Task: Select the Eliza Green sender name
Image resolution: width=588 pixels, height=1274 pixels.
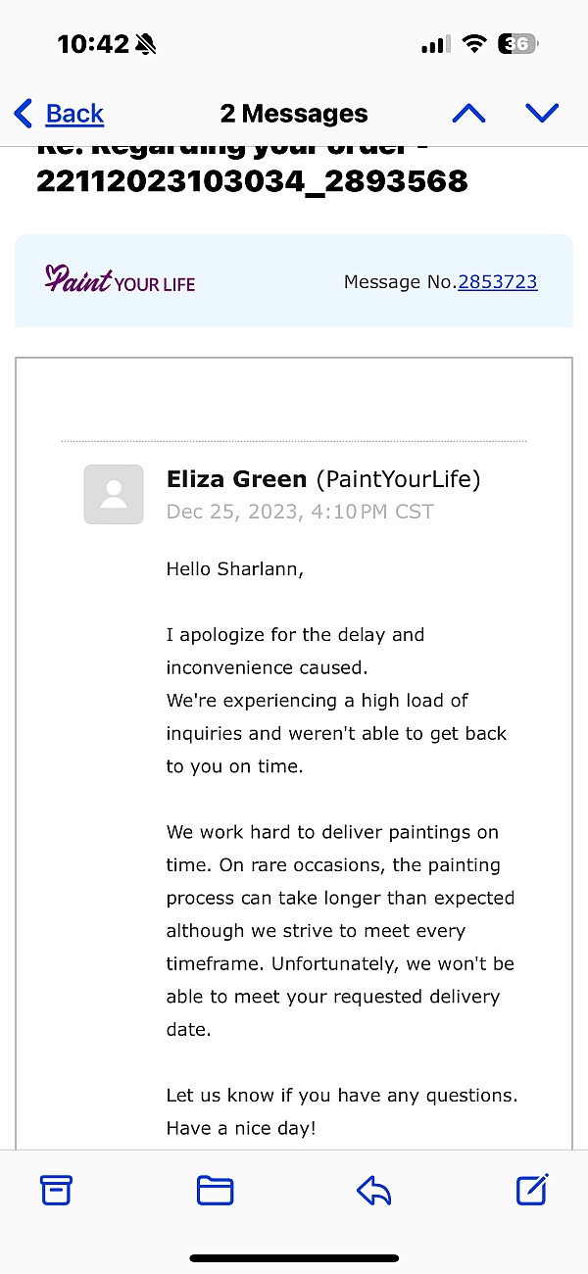Action: click(236, 479)
